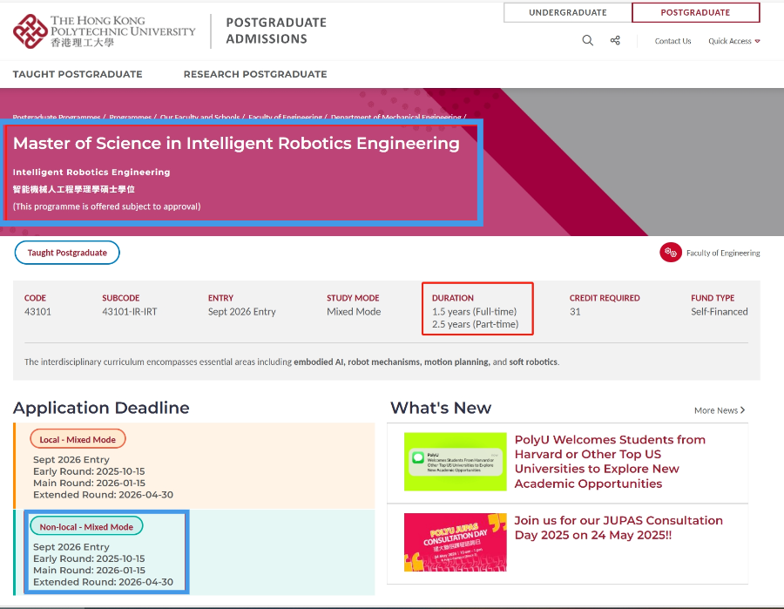The image size is (784, 609).
Task: Click 'Sept 2026 Entry' under the ENTRY heading
Action: pyautogui.click(x=242, y=312)
